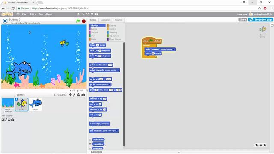New sprite from camera icon
Image resolution: width=274 pixels, height=154 pixels.
click(x=83, y=95)
